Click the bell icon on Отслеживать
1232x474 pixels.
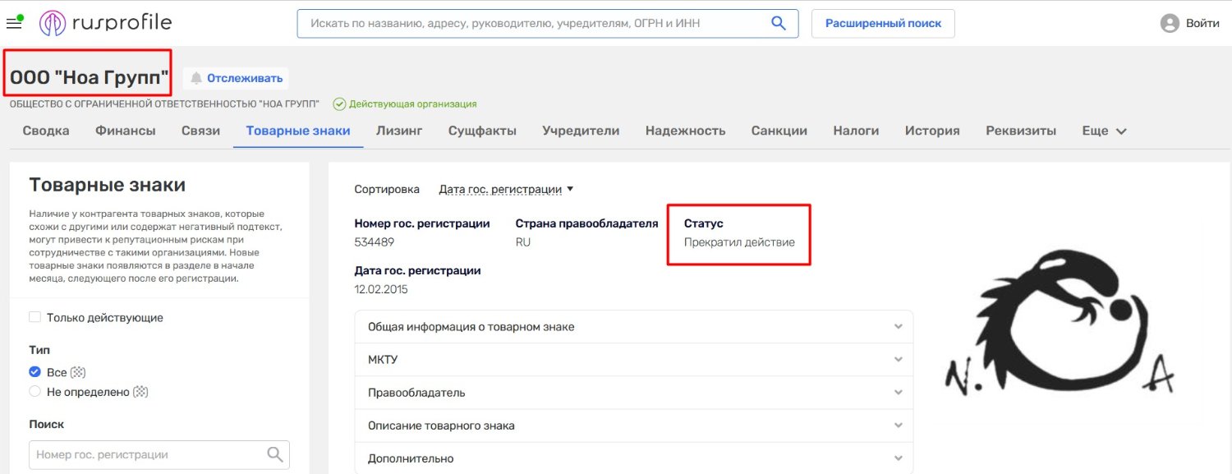point(196,78)
